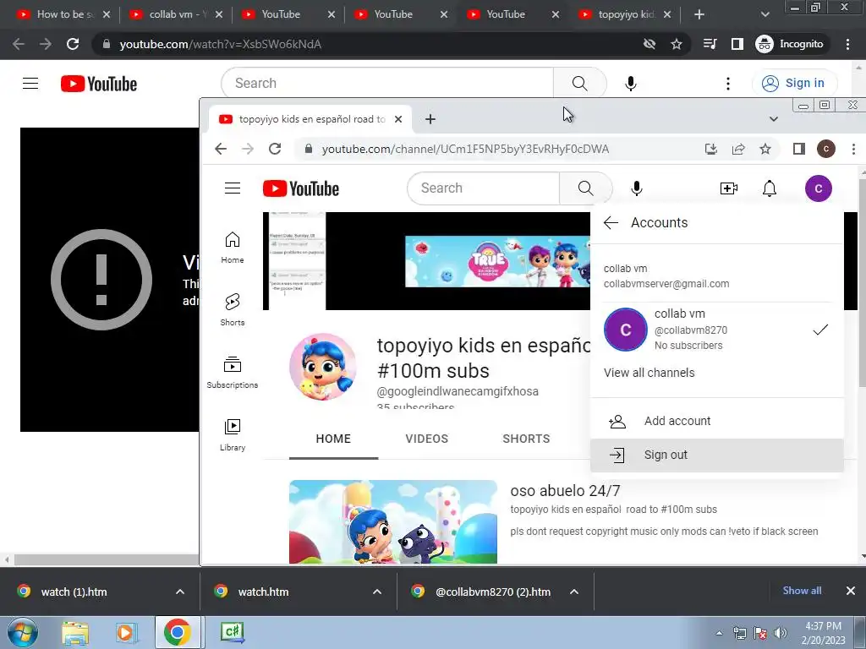This screenshot has width=866, height=649.
Task: Reload the page in the Incognito window
Action: [73, 44]
